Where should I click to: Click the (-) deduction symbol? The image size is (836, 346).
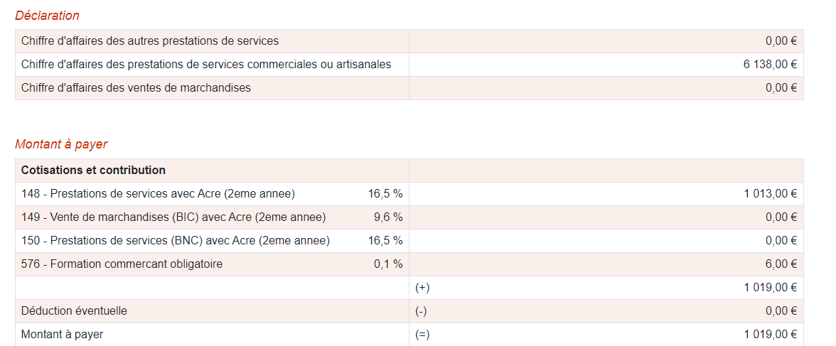(x=421, y=311)
